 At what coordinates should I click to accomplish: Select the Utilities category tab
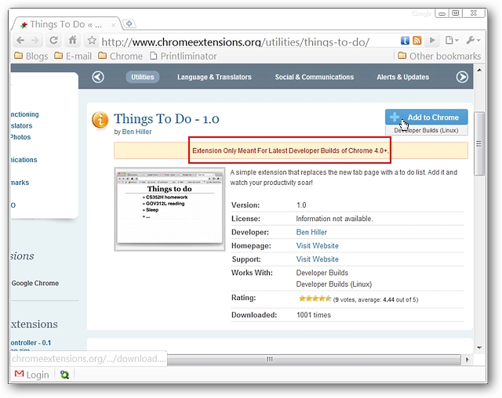[x=143, y=77]
